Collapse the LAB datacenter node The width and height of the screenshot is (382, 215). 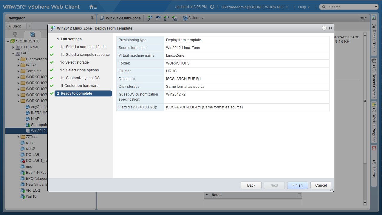click(13, 53)
